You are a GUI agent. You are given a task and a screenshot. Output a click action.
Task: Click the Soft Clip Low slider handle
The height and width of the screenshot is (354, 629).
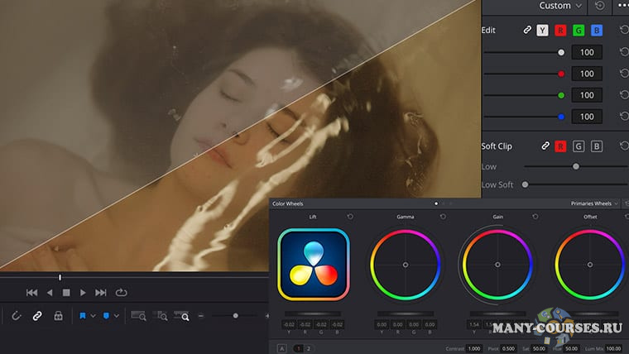coord(576,166)
